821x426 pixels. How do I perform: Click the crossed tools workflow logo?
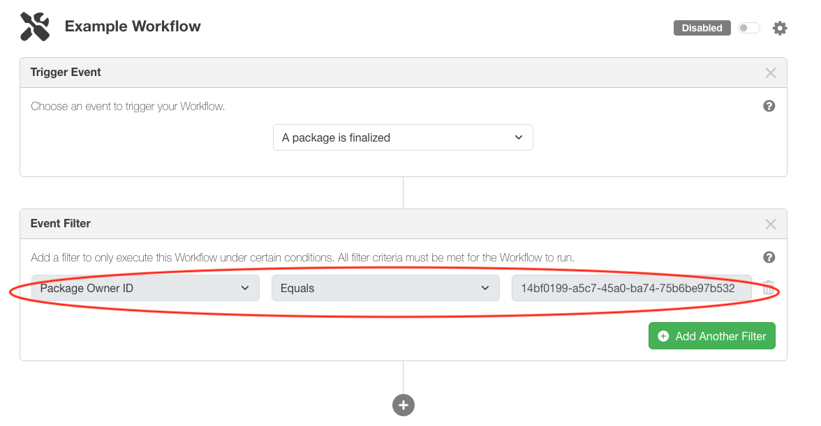[x=35, y=27]
